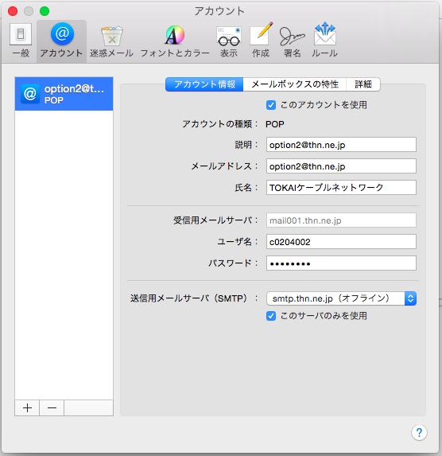The image size is (442, 456).
Task: Select the アカウント情報 tab
Action: click(204, 84)
